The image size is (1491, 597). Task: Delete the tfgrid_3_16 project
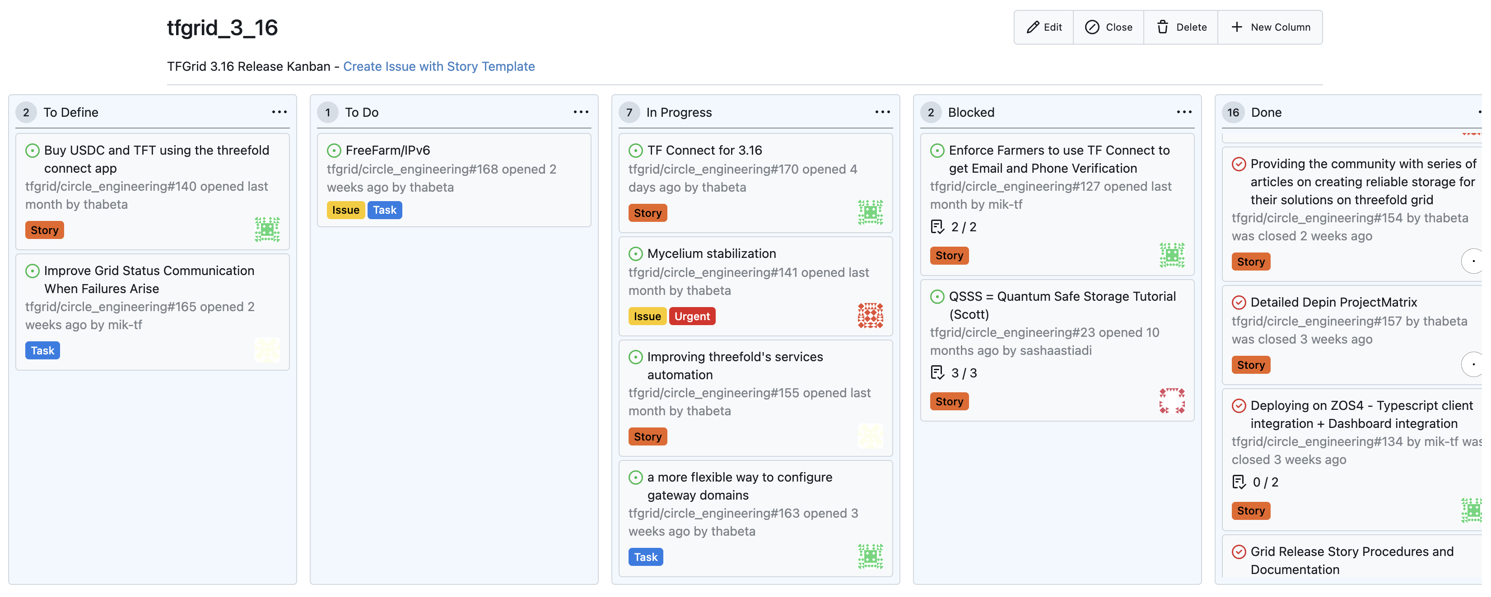point(1181,27)
